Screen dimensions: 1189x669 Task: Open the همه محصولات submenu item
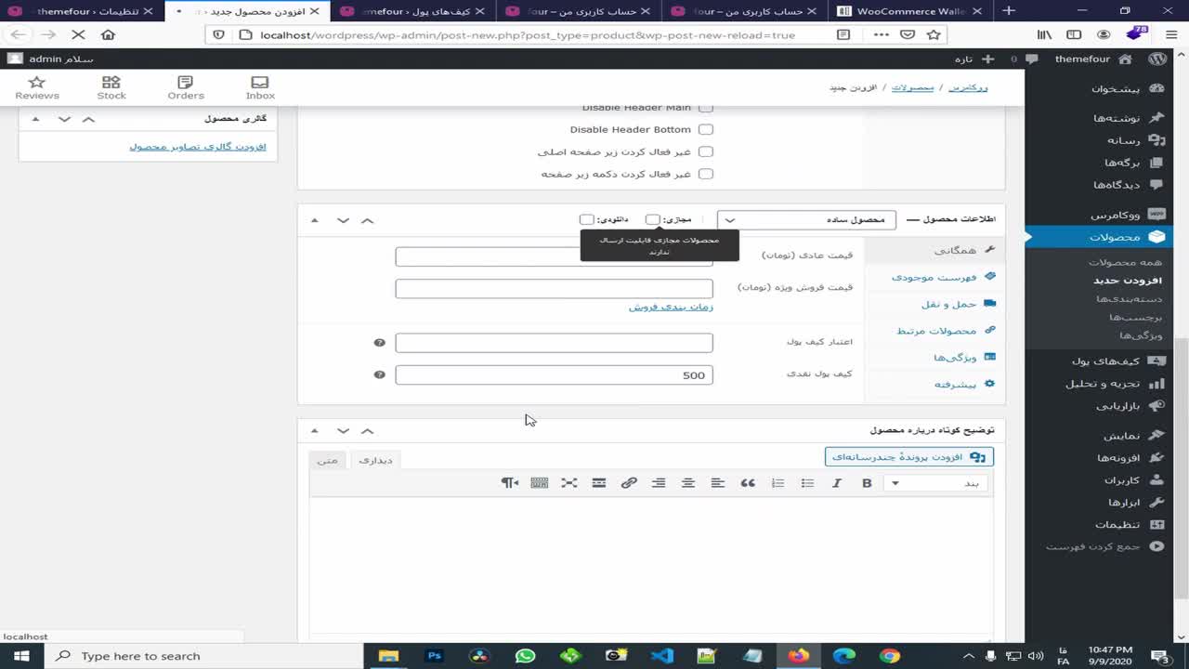(1125, 263)
